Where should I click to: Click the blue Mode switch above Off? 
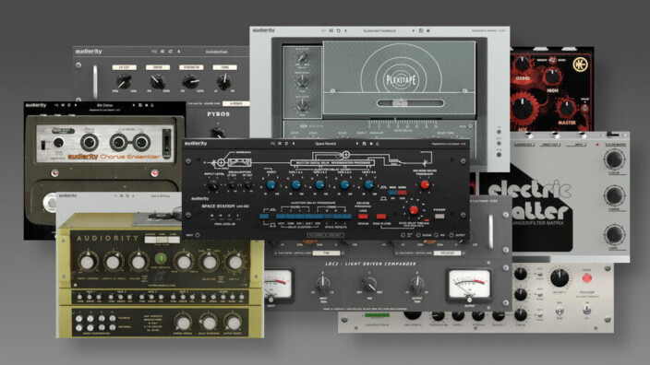[392, 193]
